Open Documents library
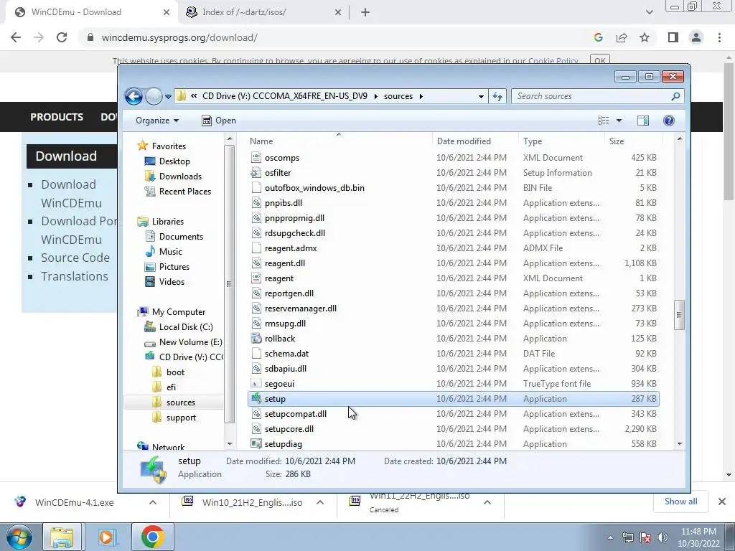Image resolution: width=735 pixels, height=551 pixels. [x=181, y=237]
